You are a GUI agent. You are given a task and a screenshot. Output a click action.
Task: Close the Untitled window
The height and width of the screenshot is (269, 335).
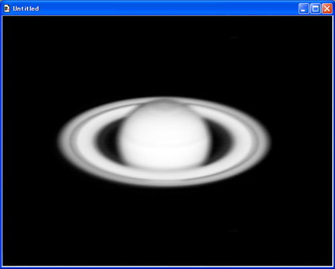coord(327,9)
